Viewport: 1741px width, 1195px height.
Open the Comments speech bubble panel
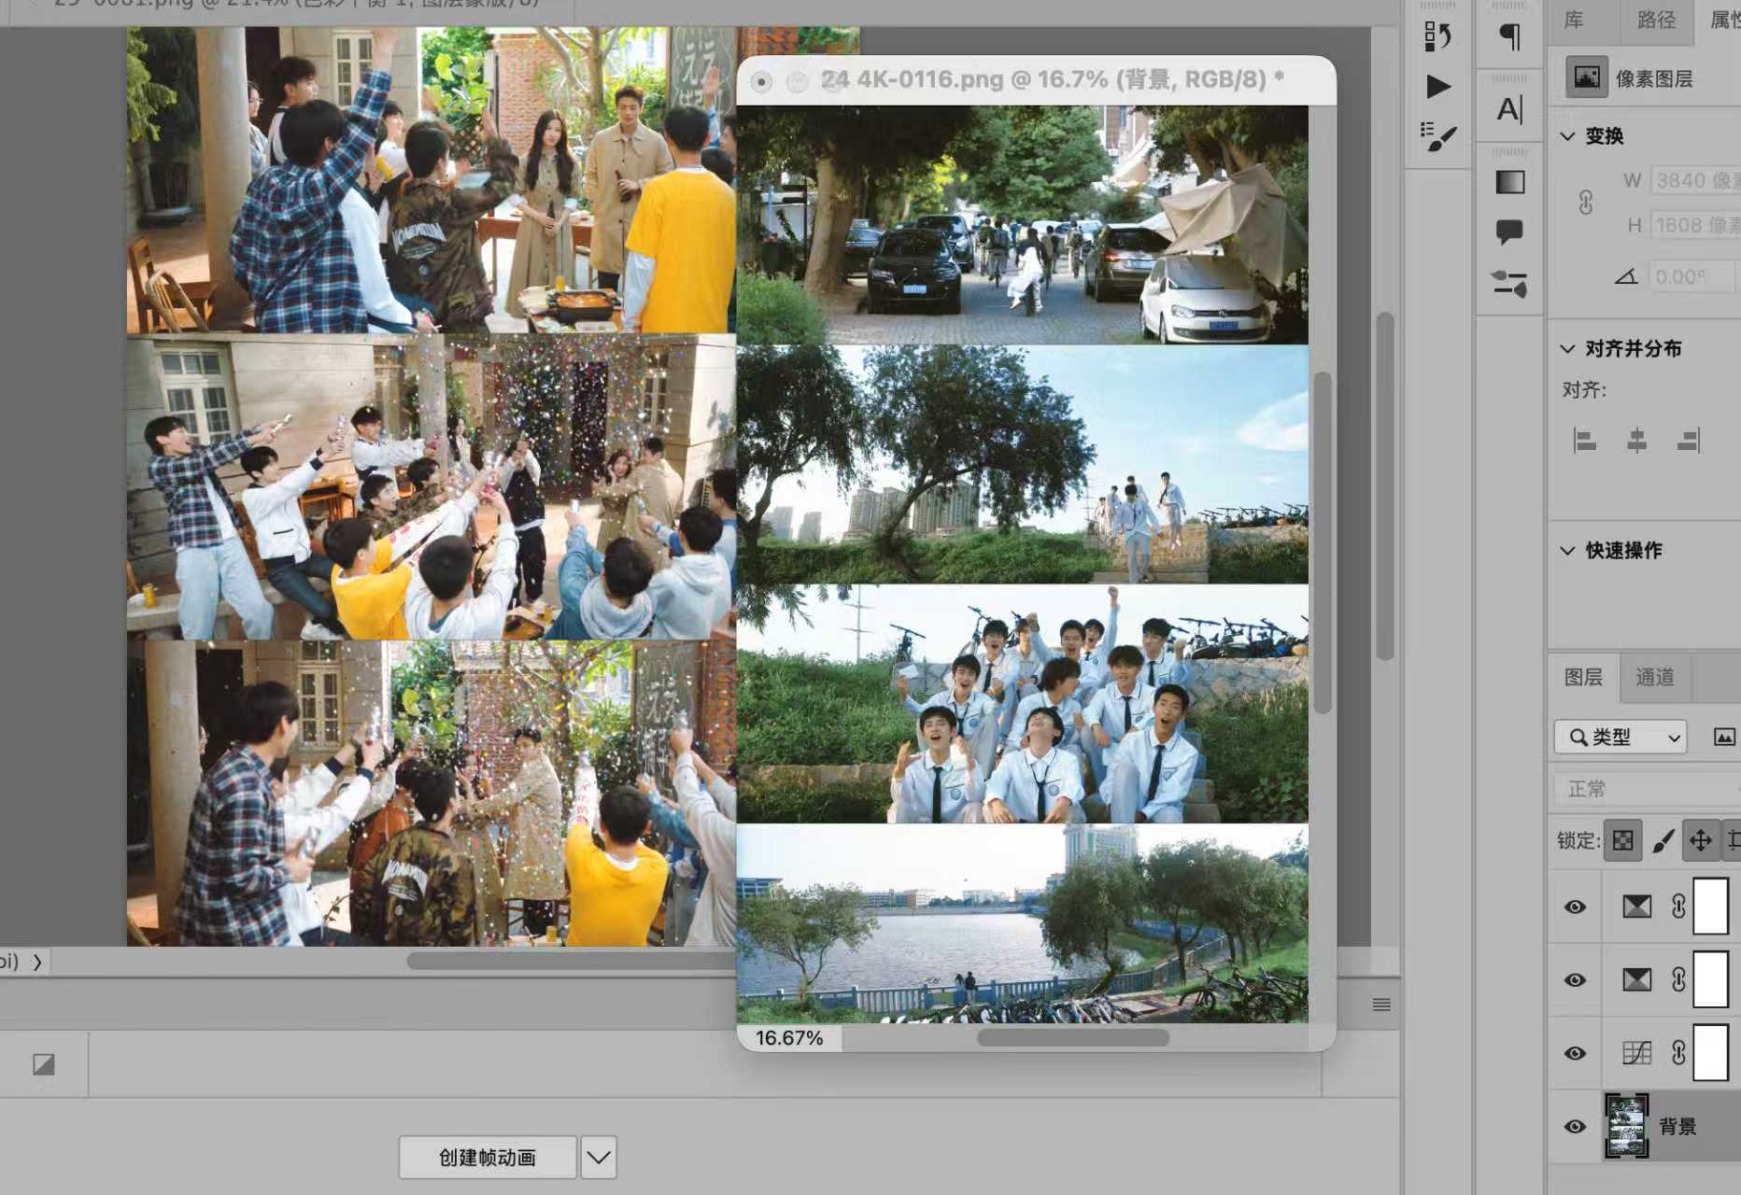[1509, 231]
